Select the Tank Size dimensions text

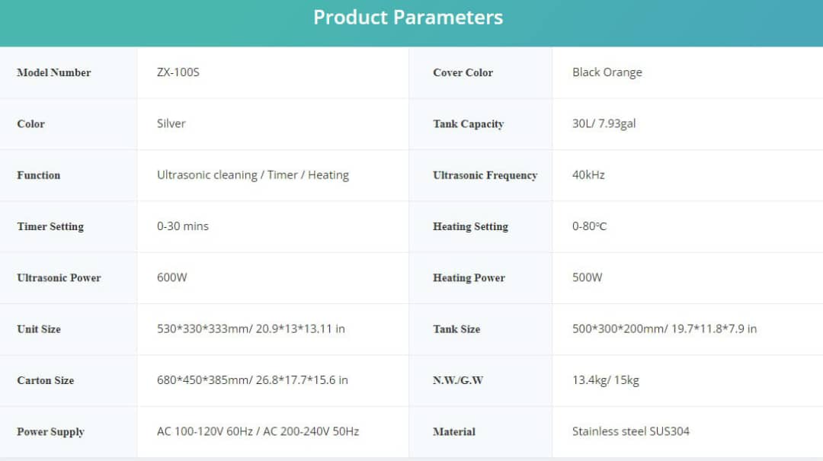coord(664,328)
